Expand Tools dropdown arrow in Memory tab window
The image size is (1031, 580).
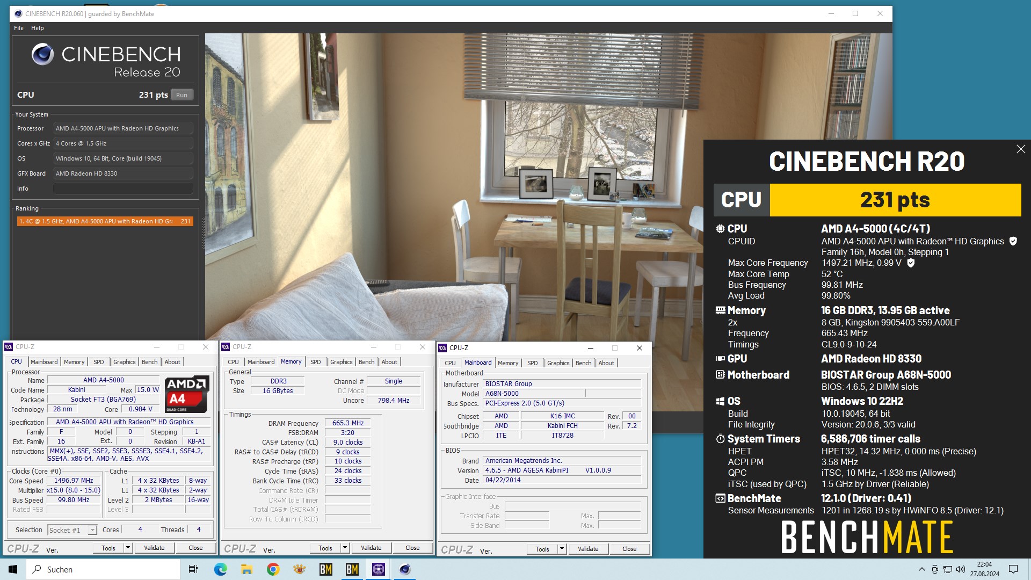click(x=345, y=548)
